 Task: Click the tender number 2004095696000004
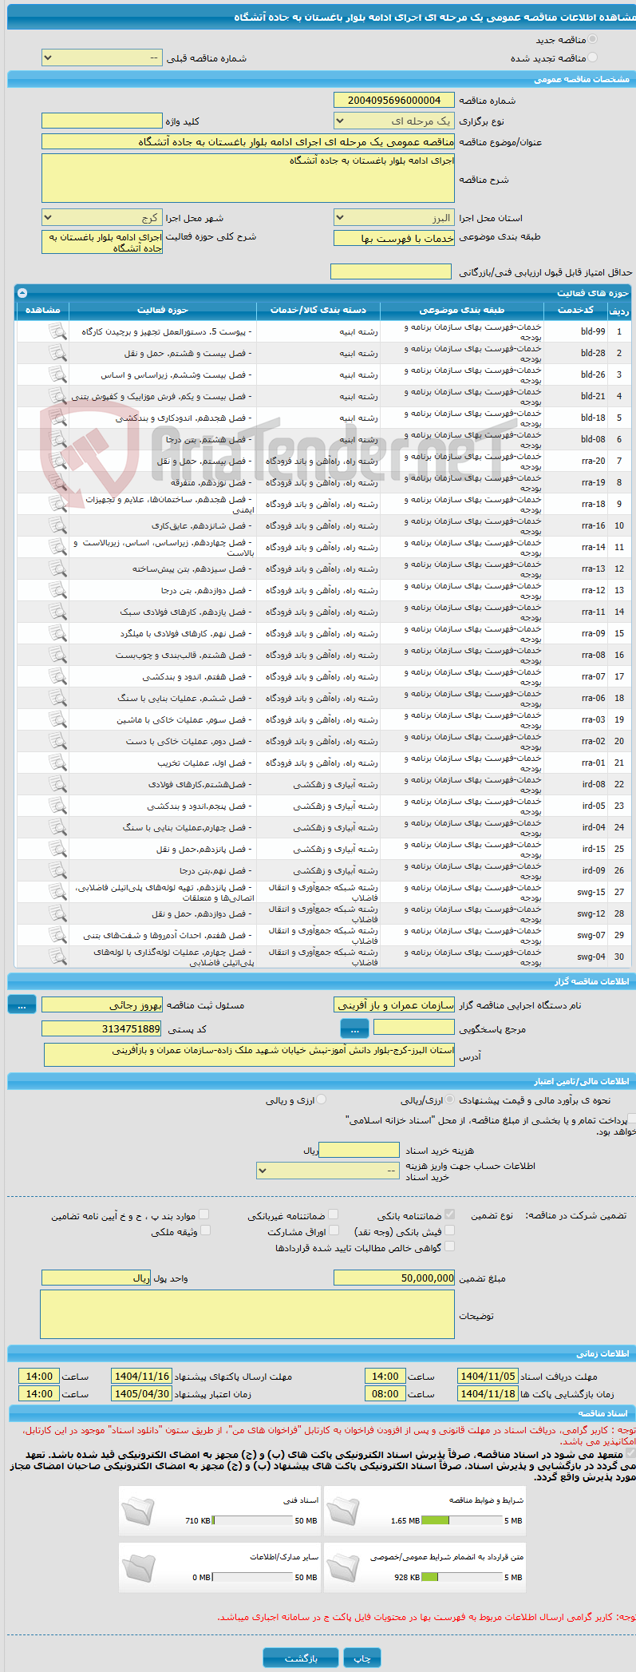[x=394, y=100]
